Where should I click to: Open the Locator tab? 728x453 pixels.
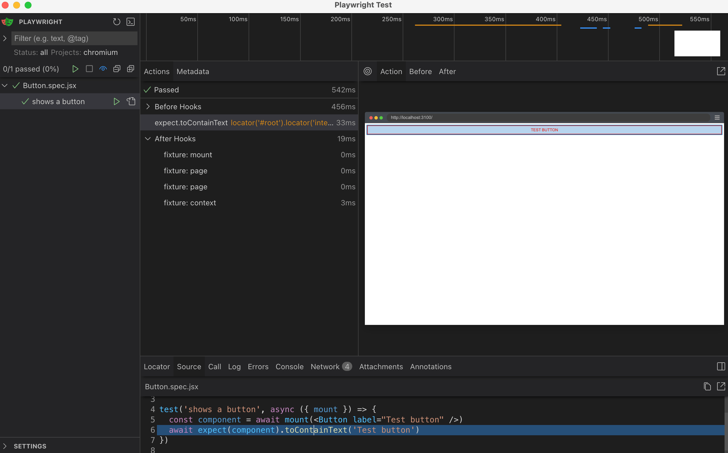click(157, 366)
